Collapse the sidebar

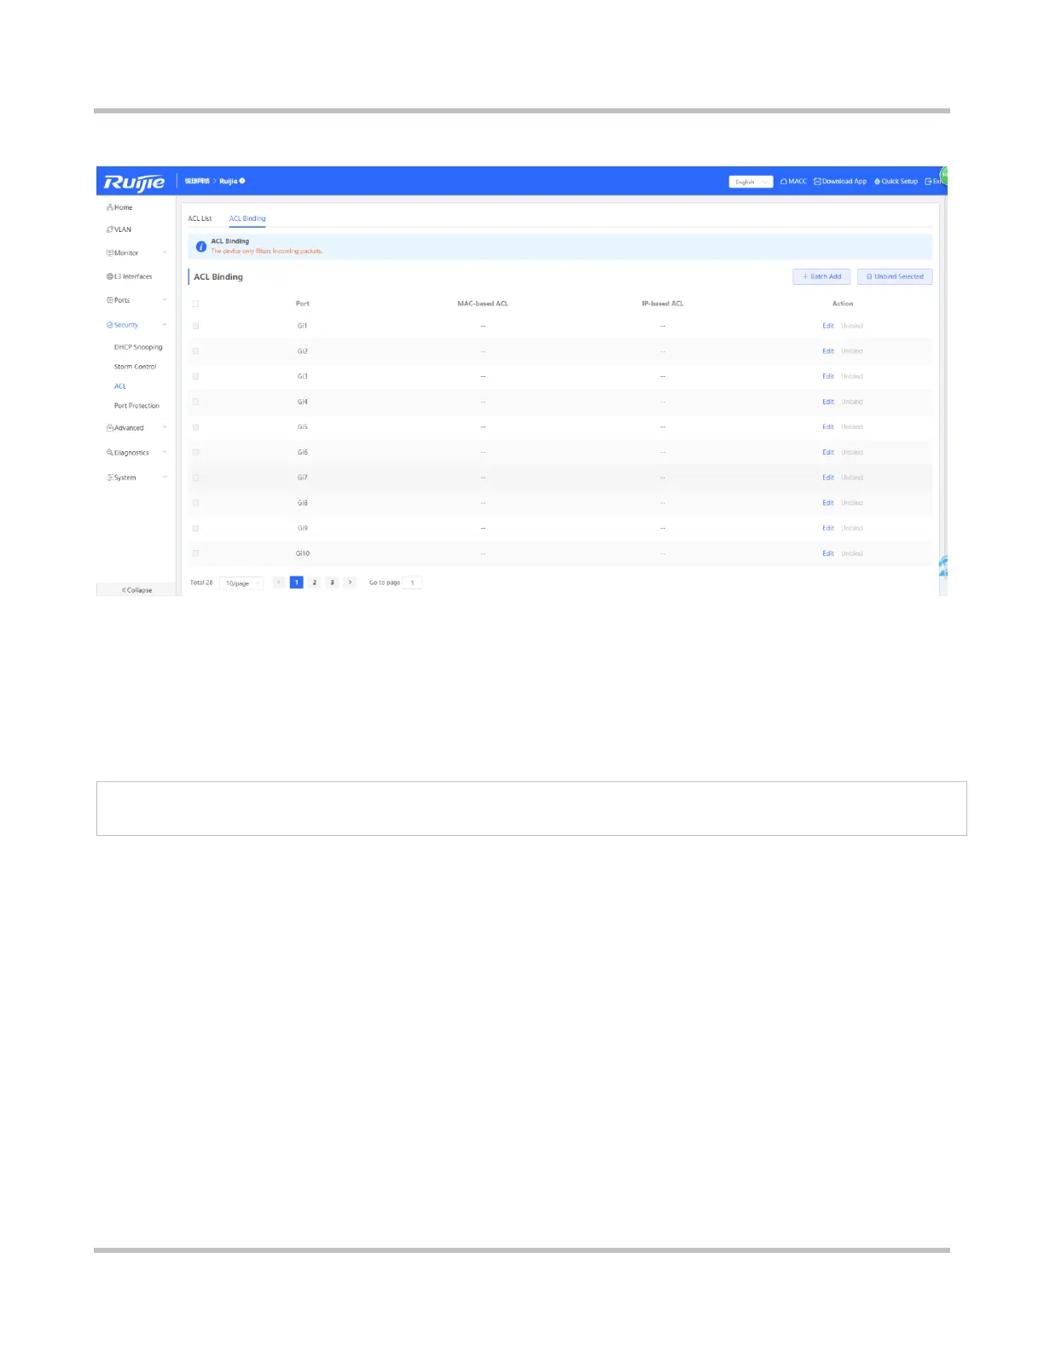click(136, 590)
